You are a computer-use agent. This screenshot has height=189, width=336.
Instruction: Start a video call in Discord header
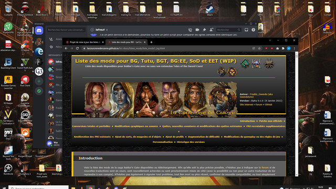click(x=197, y=30)
